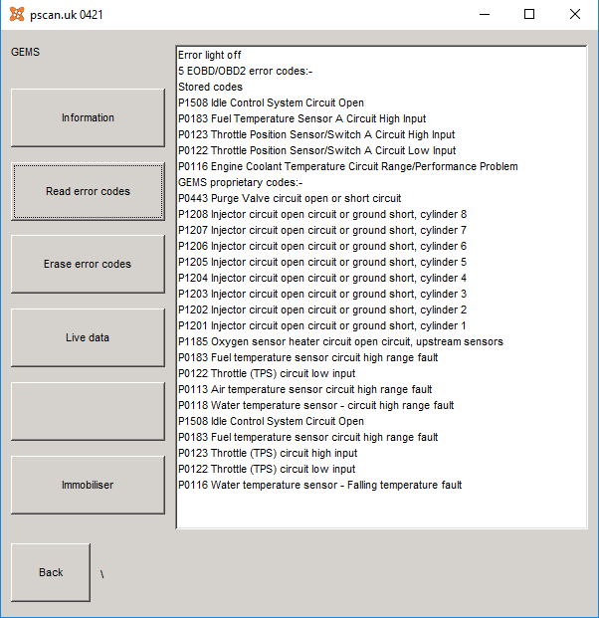Open the Information page
The width and height of the screenshot is (599, 618).
88,117
